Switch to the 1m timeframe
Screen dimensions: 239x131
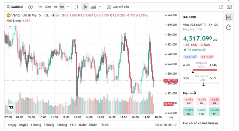coord(40,7)
